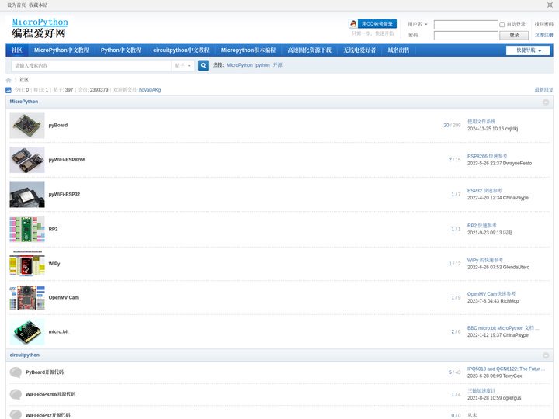559x419 pixels.
Task: Click the QQ account login button
Action: (x=373, y=24)
